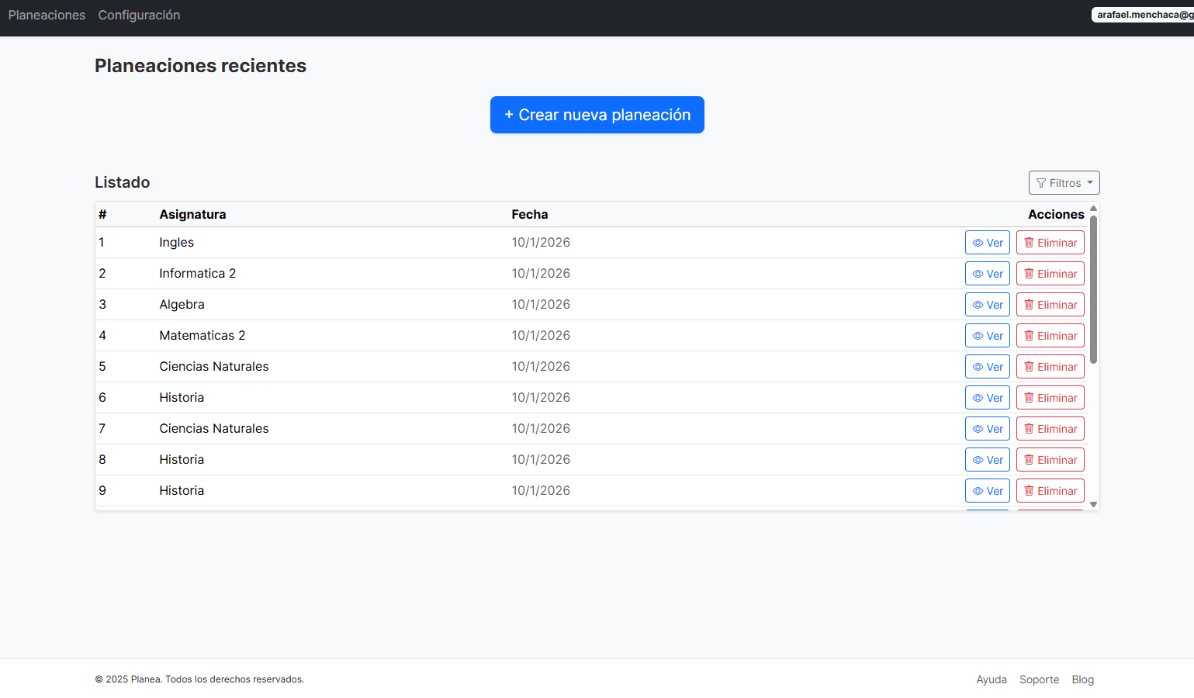The image size is (1194, 698).
Task: Open the Planeaciones menu item
Action: (x=47, y=15)
